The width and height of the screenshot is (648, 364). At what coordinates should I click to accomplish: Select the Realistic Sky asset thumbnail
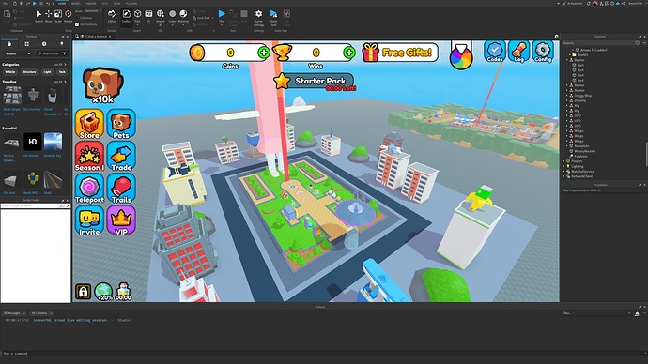(x=53, y=142)
